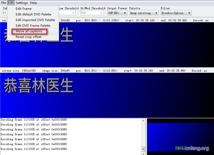Click the subtitle layout preview thumbnail
The height and width of the screenshot is (155, 214).
pyautogui.click(x=180, y=136)
